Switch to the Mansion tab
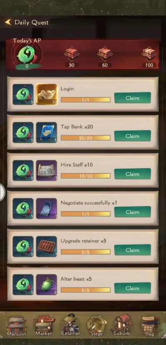 coord(16,326)
